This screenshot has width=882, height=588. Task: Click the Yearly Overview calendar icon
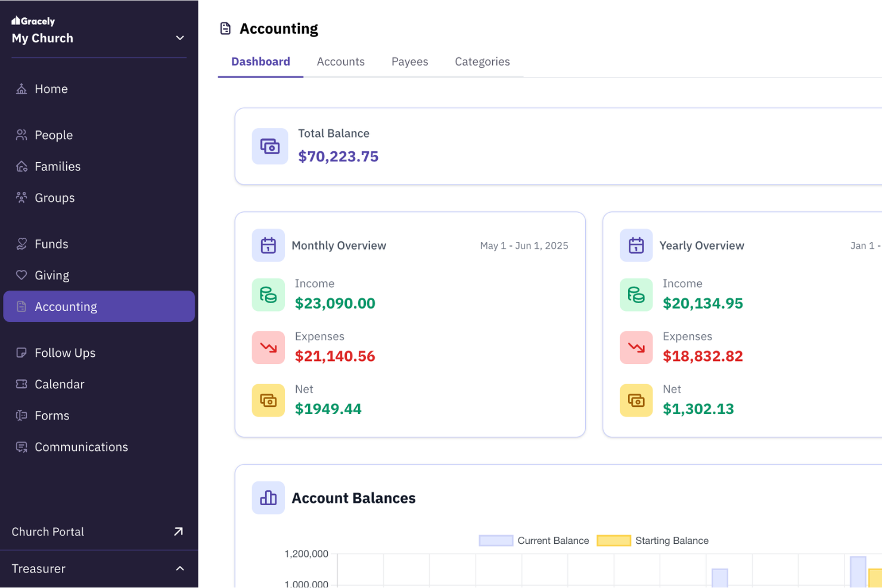click(636, 245)
